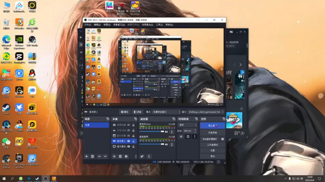325x182 pixels.
Task: Select the 场景 scene entry
Action: 96,125
